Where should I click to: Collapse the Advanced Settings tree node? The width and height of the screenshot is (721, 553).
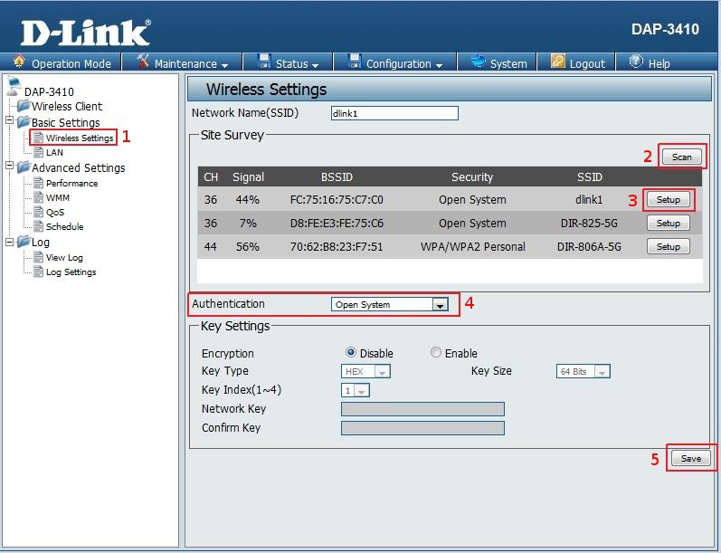click(10, 167)
